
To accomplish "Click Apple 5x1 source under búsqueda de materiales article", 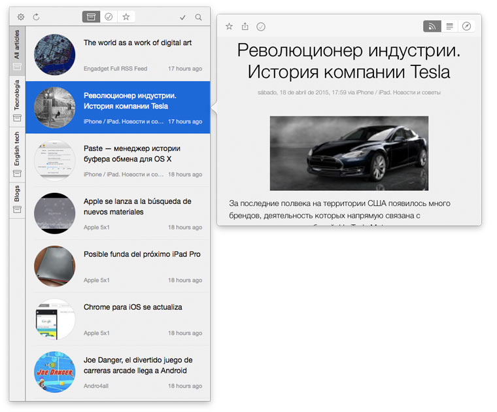I will (x=97, y=227).
